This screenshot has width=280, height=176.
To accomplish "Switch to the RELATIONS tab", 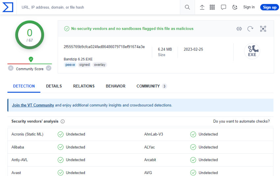I will click(84, 86).
